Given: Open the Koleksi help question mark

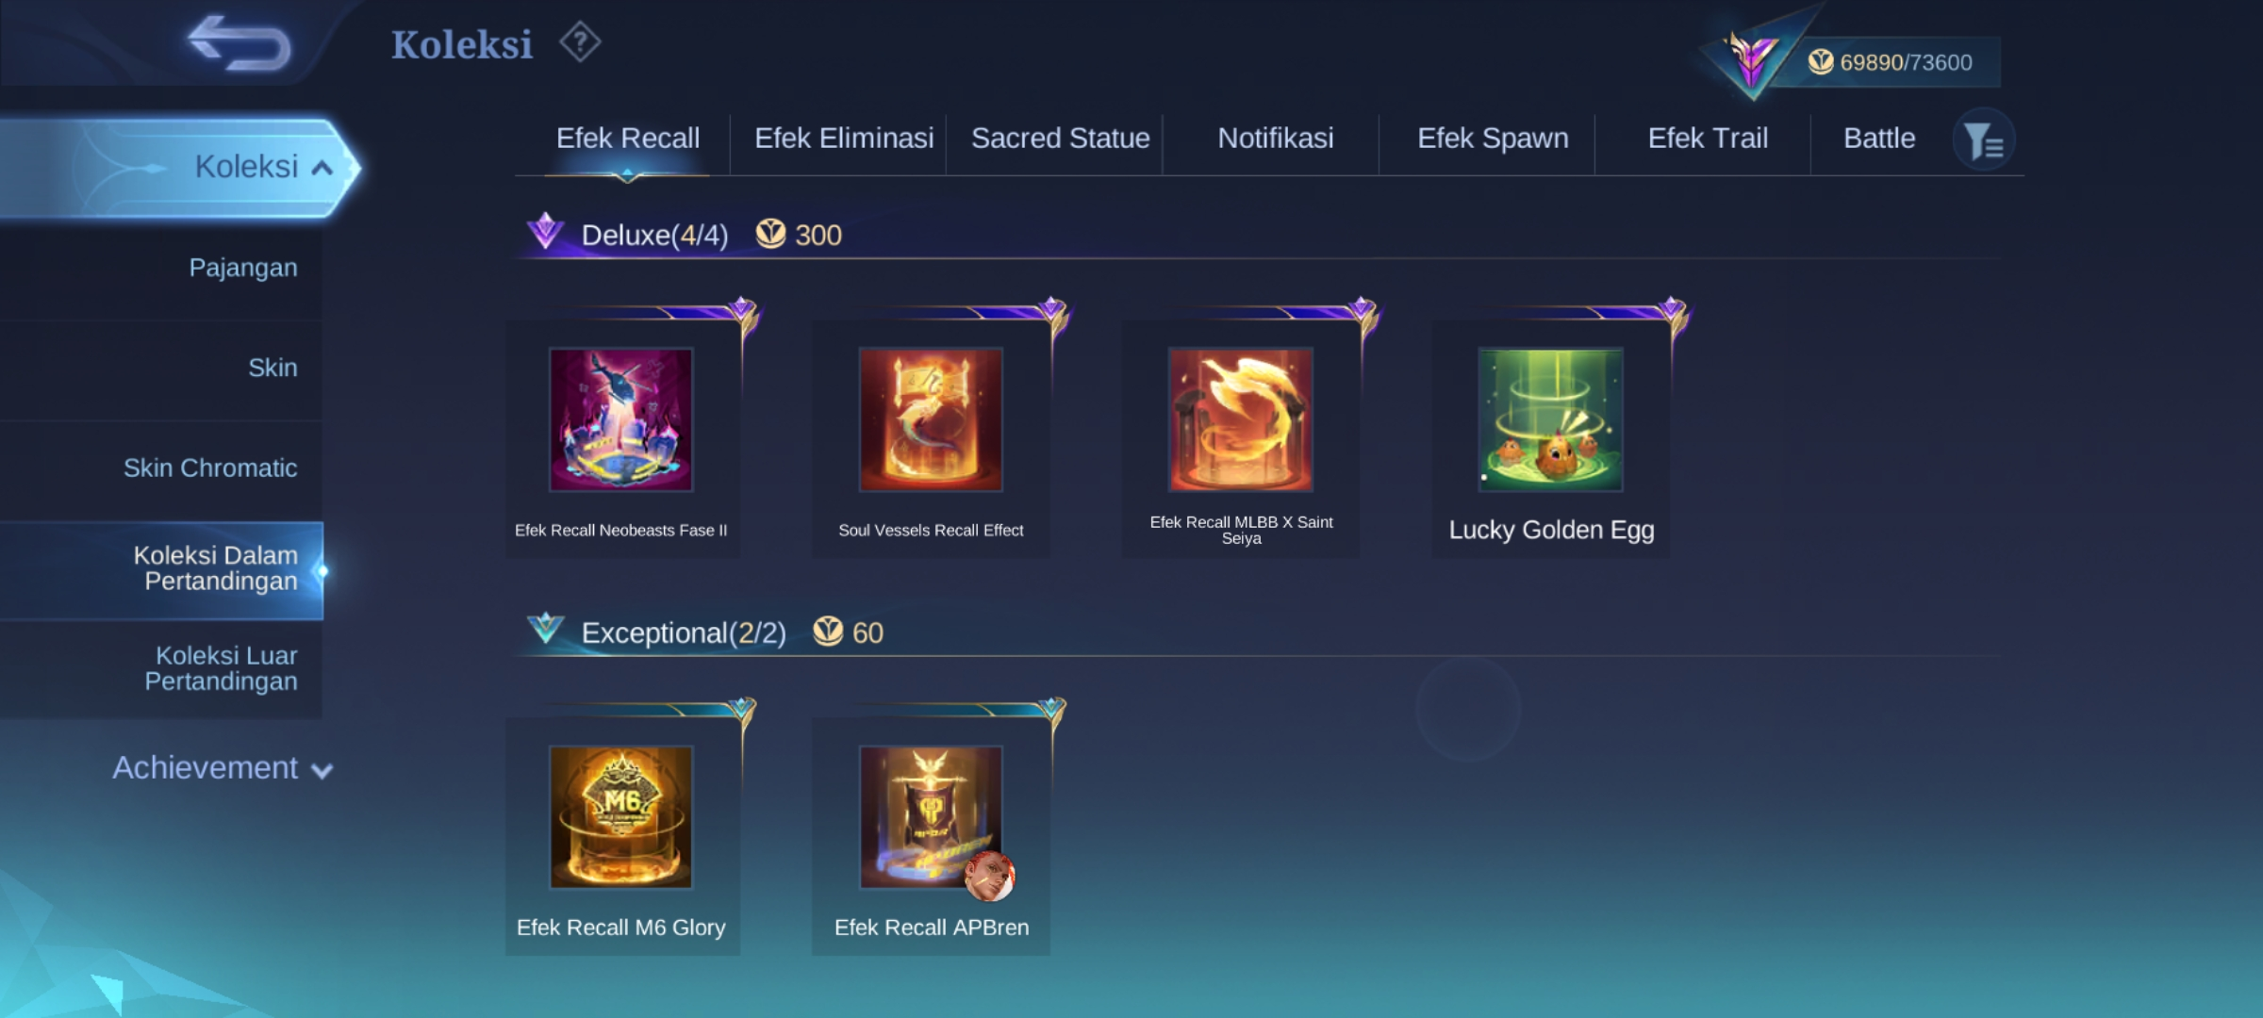Looking at the screenshot, I should click(x=580, y=42).
